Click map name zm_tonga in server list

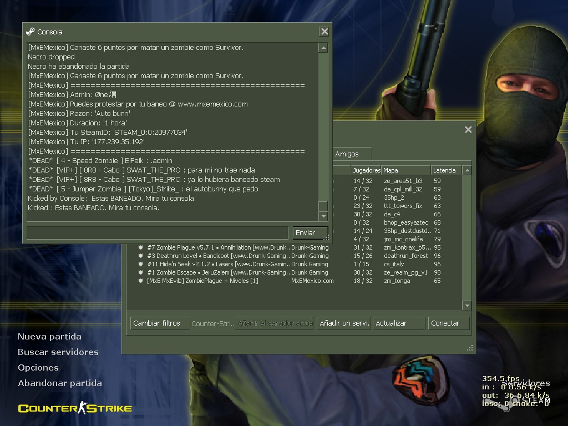pyautogui.click(x=397, y=281)
